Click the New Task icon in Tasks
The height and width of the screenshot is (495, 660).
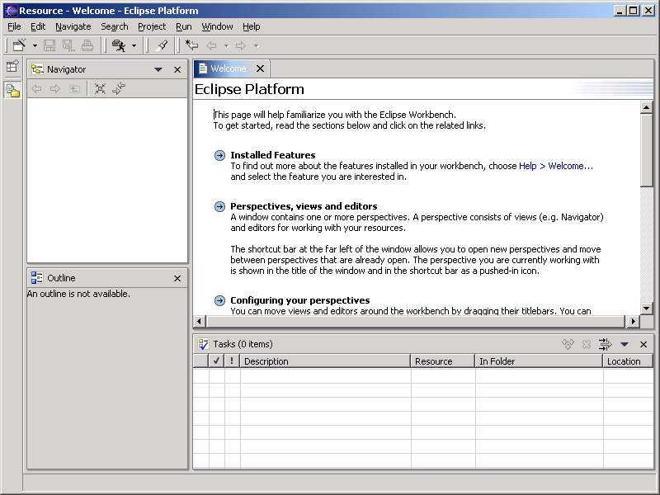[568, 344]
